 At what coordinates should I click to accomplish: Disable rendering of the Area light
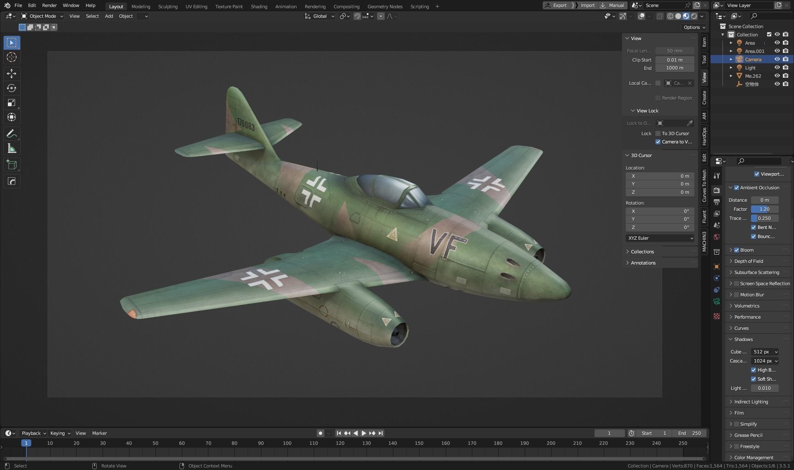[785, 43]
